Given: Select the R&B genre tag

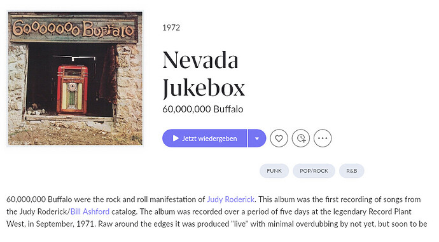Looking at the screenshot, I should 352,171.
